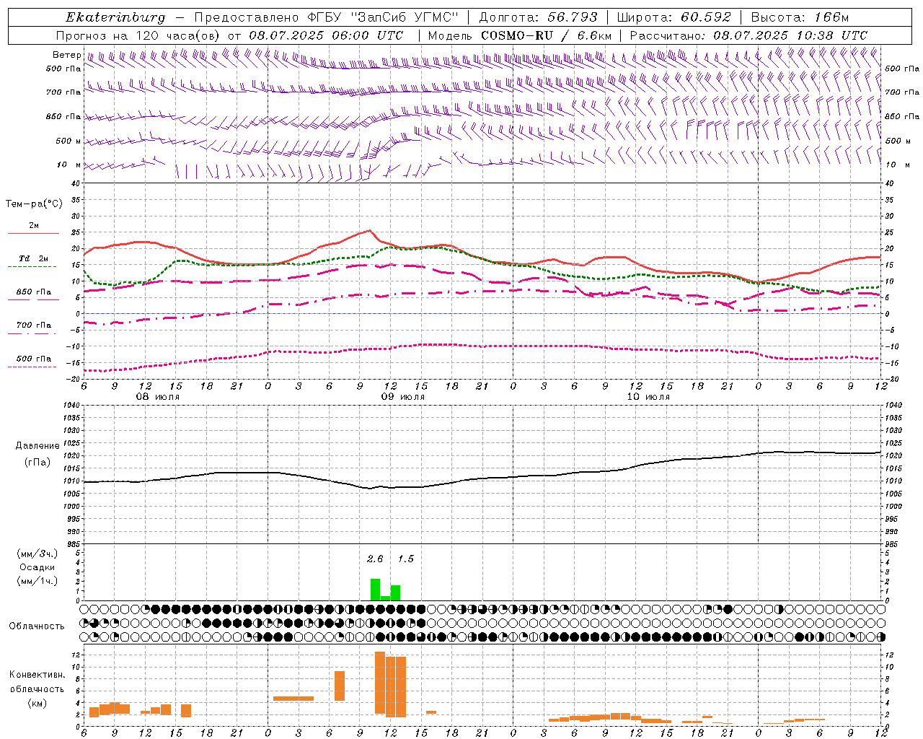
Task: Click the '09 июля' date label
Action: pyautogui.click(x=403, y=397)
